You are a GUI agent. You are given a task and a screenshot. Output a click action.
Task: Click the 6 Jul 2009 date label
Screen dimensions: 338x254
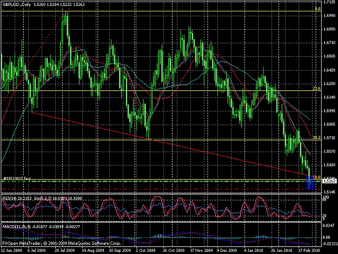point(37,250)
